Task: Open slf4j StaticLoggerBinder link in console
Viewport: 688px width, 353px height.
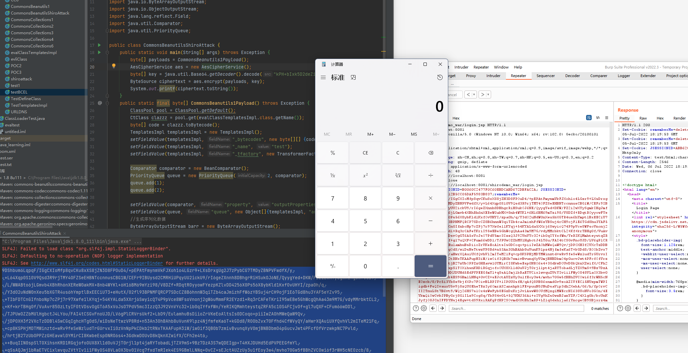Action: click(97, 263)
